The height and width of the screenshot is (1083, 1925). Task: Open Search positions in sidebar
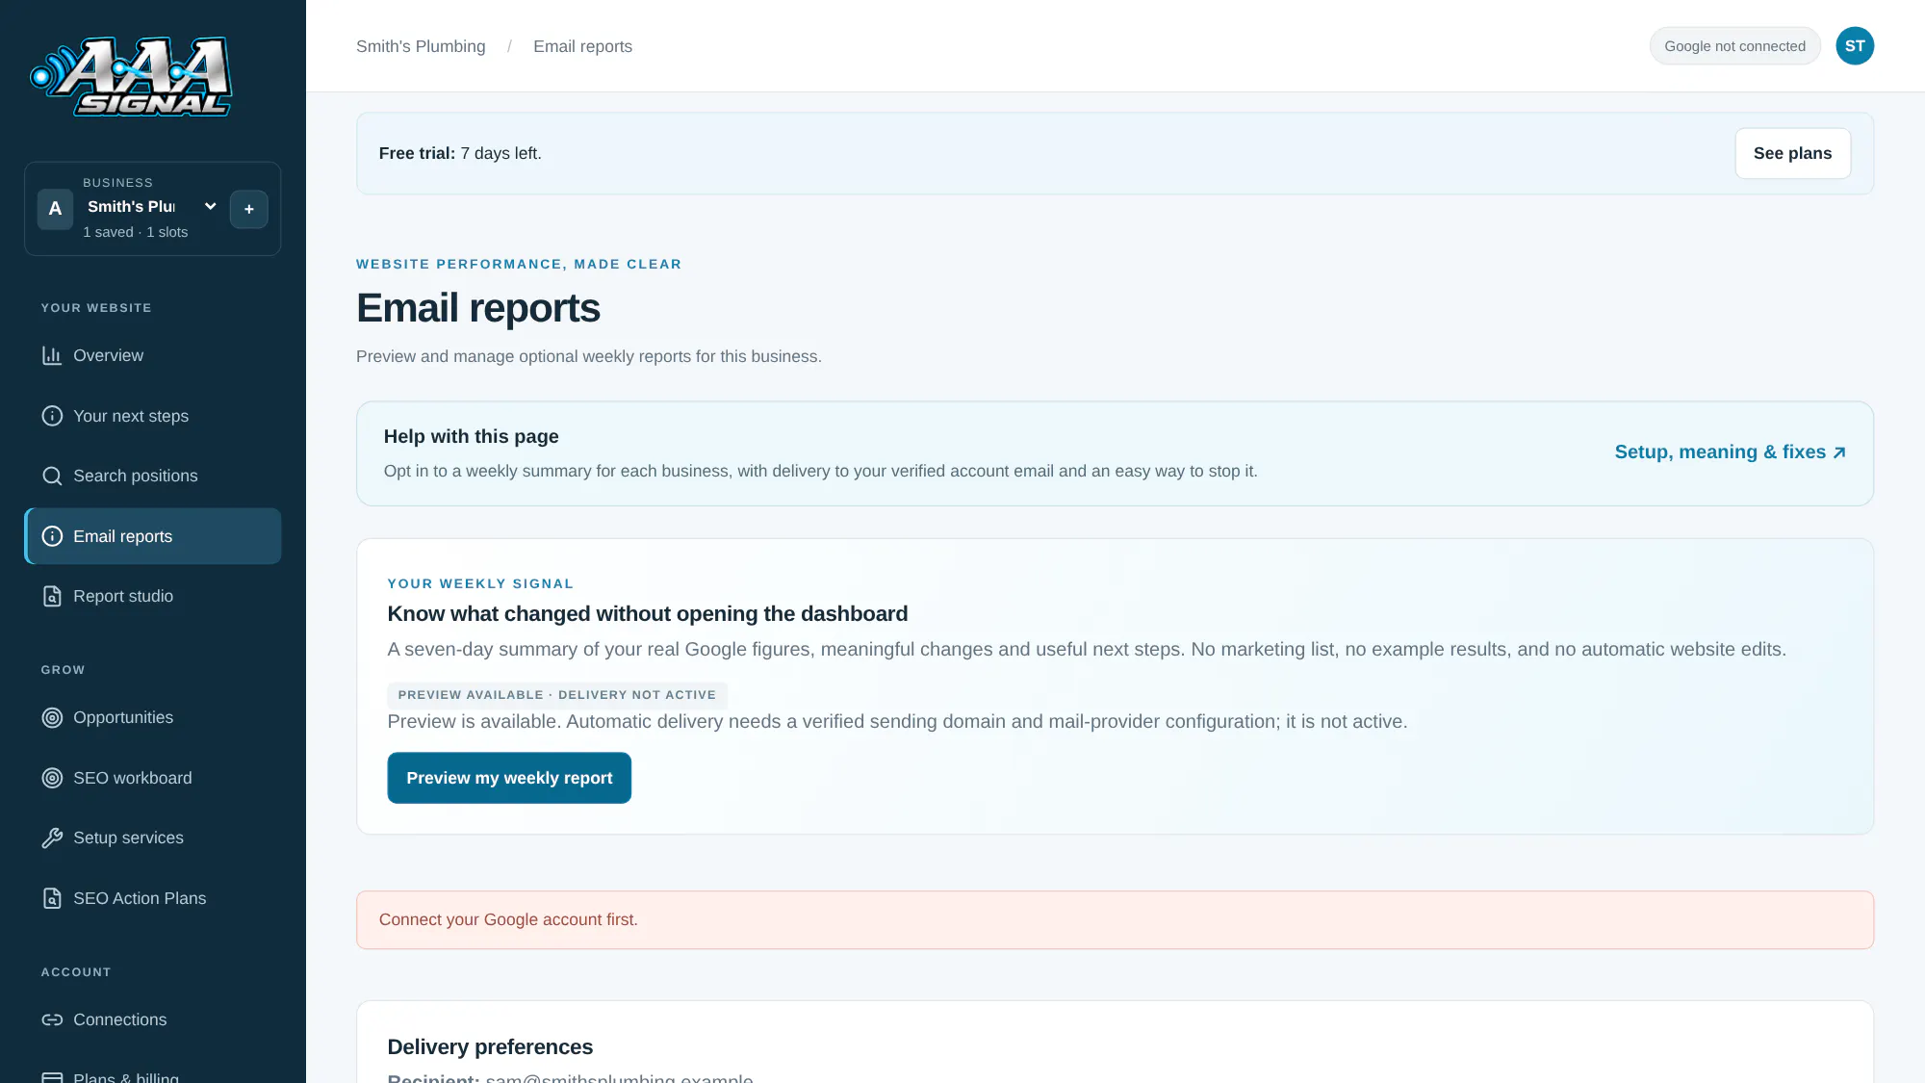(152, 476)
